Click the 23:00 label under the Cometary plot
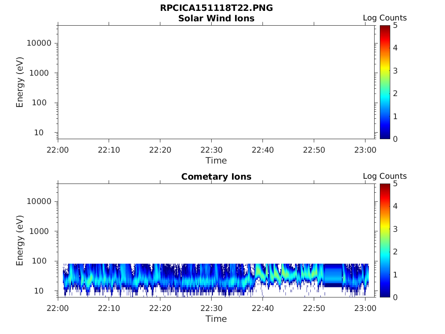This screenshot has width=445, height=334. point(365,308)
